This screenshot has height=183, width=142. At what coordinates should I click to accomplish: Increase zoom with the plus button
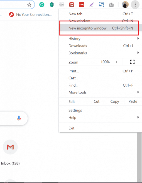coord(116,62)
